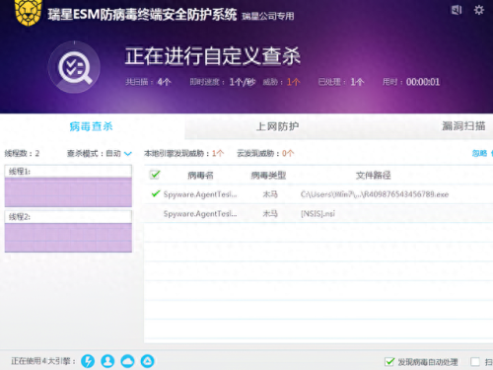The height and width of the screenshot is (370, 493).
Task: Click 木马 type in the [NSIS].nsi row
Action: coord(270,214)
